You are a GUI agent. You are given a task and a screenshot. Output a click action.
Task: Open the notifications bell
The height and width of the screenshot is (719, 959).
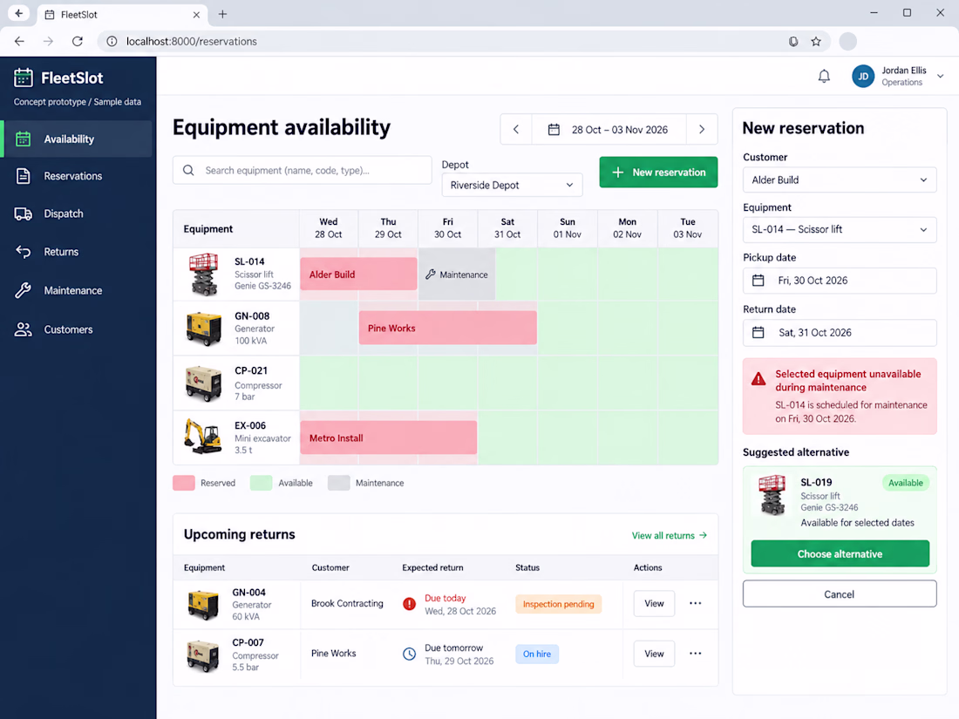click(824, 77)
